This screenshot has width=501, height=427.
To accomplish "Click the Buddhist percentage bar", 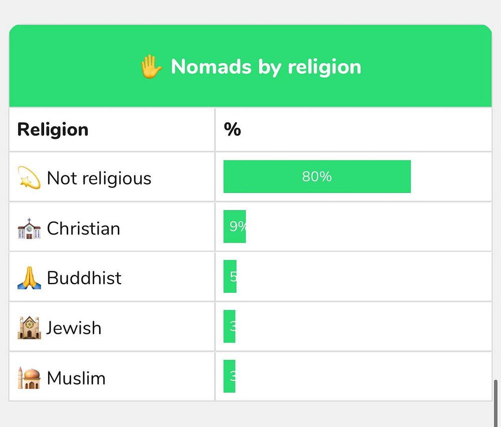I will pyautogui.click(x=230, y=276).
